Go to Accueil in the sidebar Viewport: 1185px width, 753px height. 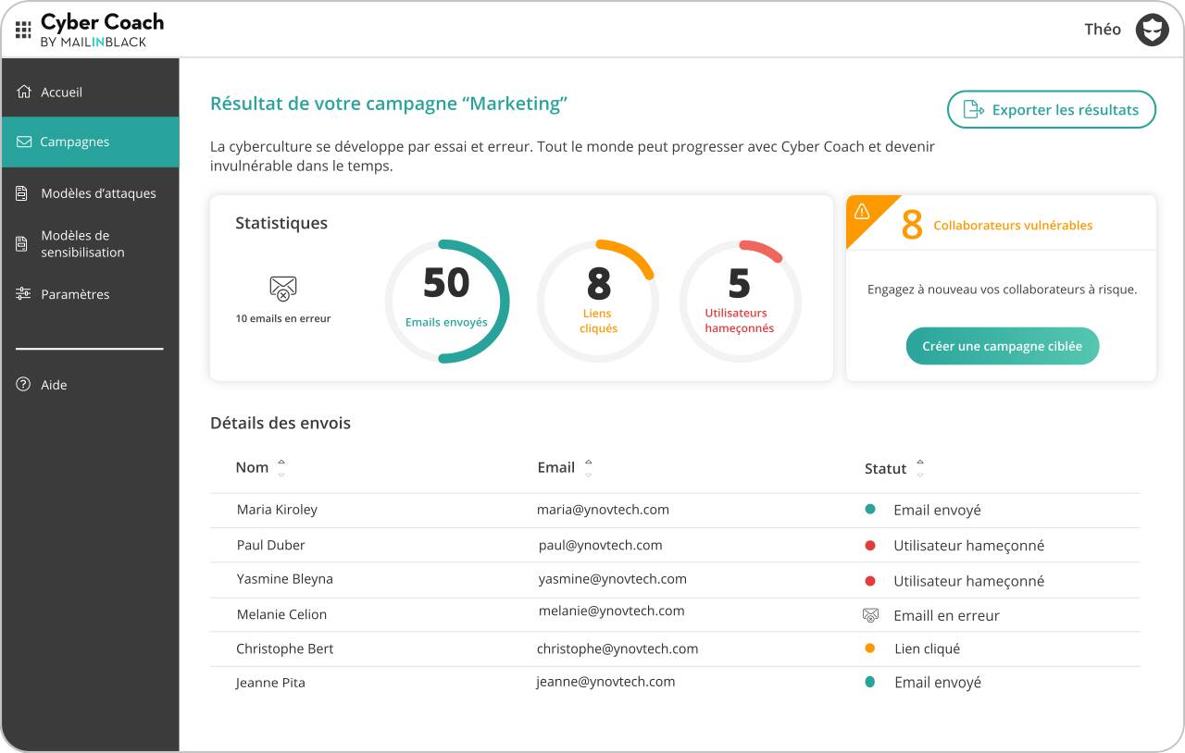pyautogui.click(x=91, y=93)
